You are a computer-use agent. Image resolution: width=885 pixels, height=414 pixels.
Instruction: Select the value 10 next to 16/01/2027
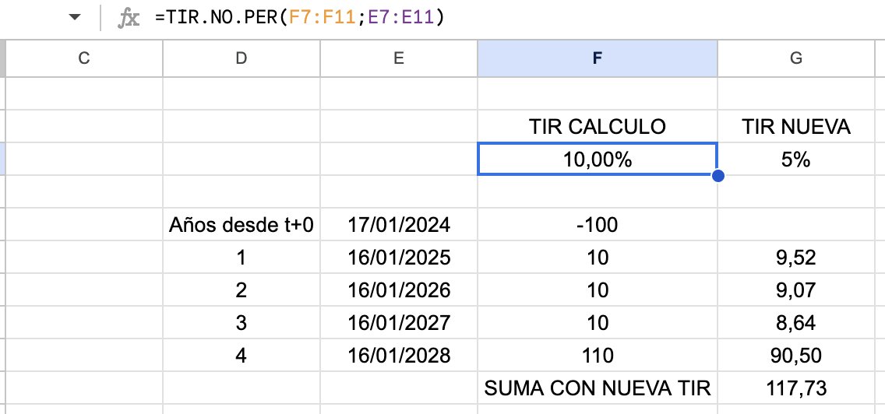pos(598,323)
